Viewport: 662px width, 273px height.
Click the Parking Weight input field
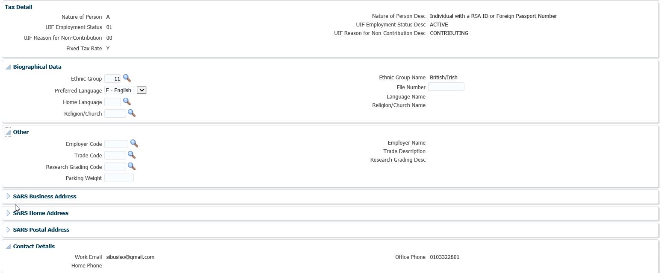[119, 178]
